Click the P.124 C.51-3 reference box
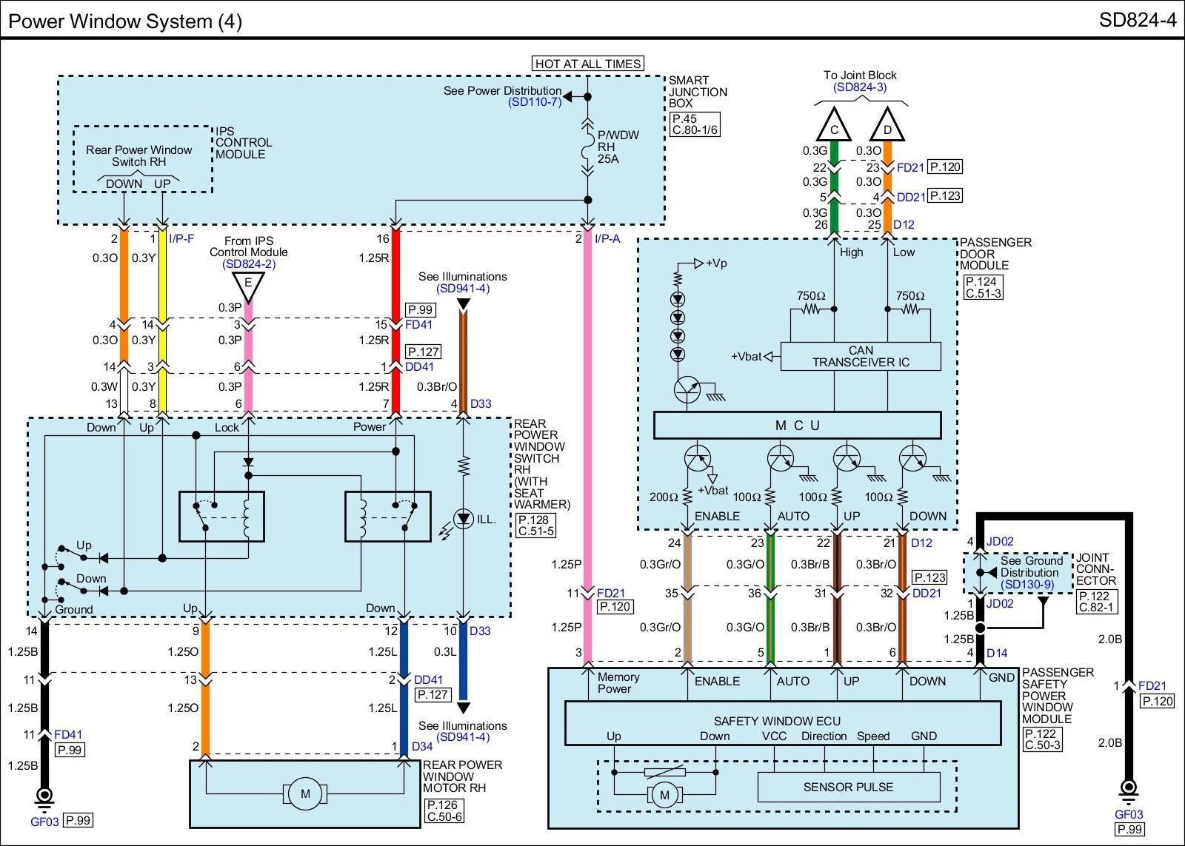This screenshot has height=846, width=1185. [983, 287]
